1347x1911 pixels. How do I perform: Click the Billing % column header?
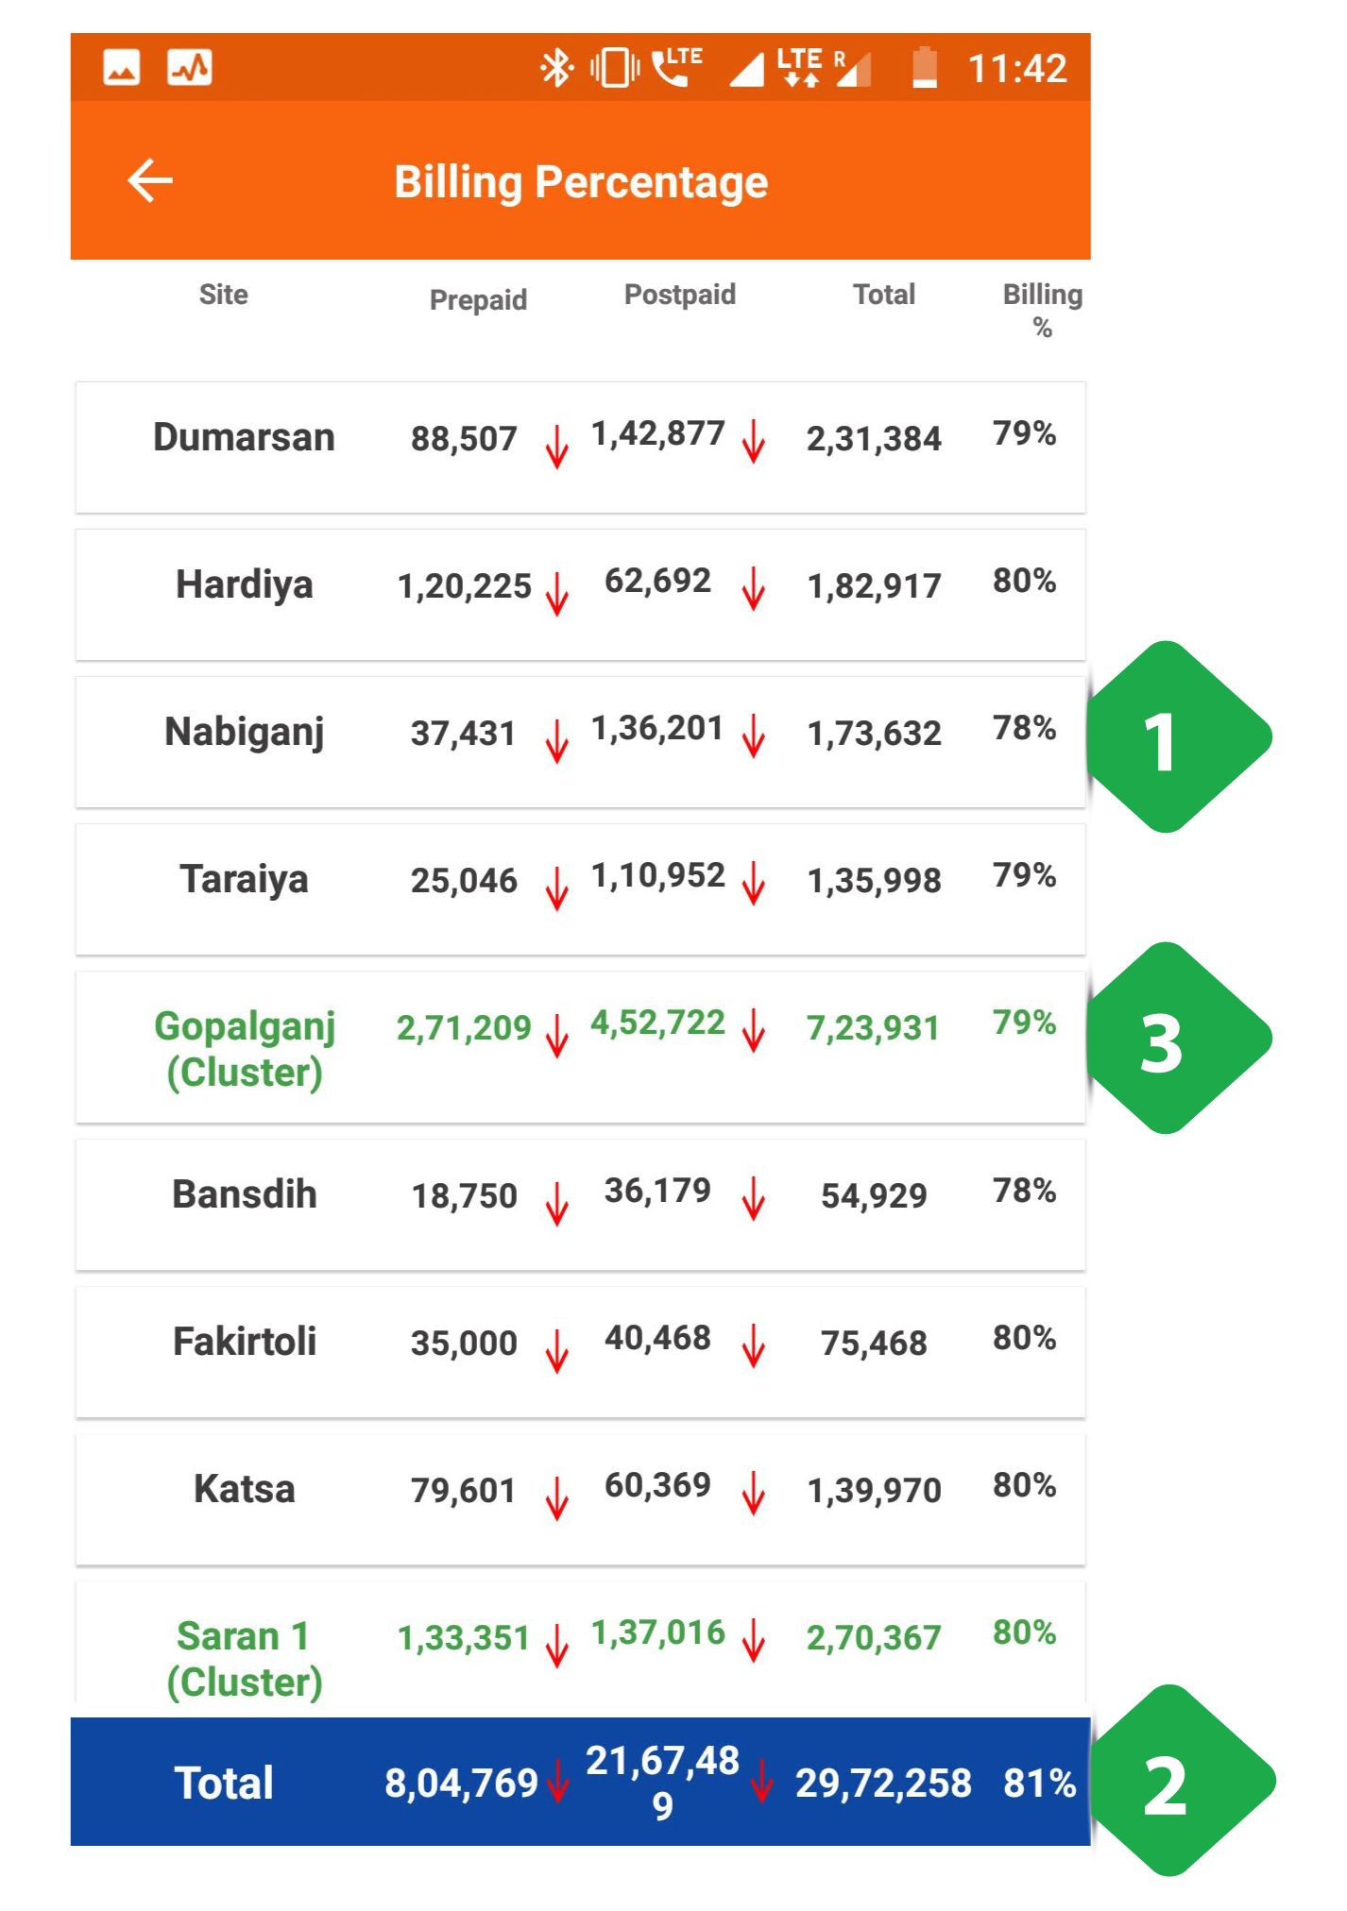(x=1043, y=310)
